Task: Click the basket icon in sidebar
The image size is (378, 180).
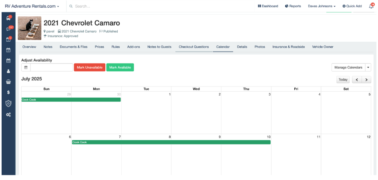Action: [8, 82]
